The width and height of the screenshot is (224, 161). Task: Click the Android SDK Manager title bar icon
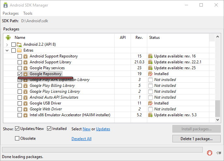tap(5, 5)
